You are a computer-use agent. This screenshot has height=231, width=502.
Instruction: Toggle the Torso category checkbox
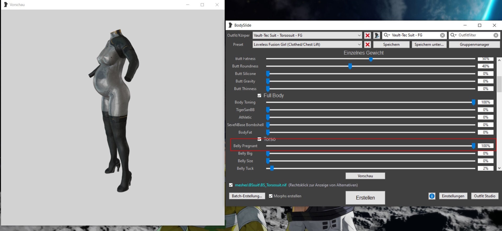[x=259, y=139]
